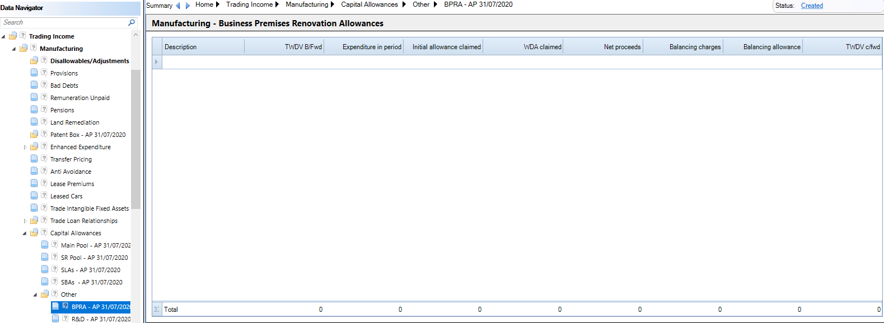The height and width of the screenshot is (323, 884).
Task: Expand the Enhanced Expenditure node
Action: coord(25,147)
